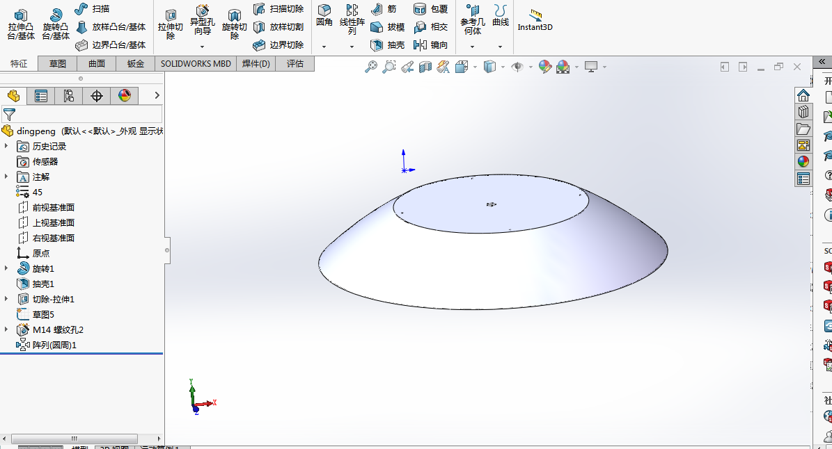Open DisplayManager color wheel tab
This screenshot has width=832, height=449.
(x=125, y=96)
